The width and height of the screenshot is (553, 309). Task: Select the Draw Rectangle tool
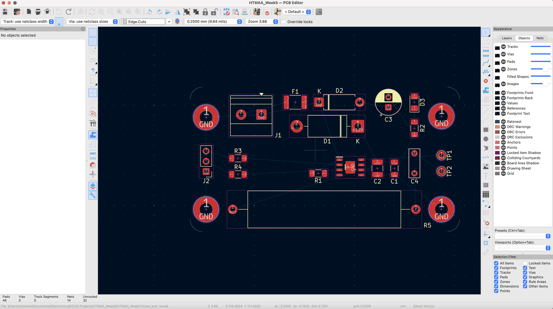[x=486, y=130]
